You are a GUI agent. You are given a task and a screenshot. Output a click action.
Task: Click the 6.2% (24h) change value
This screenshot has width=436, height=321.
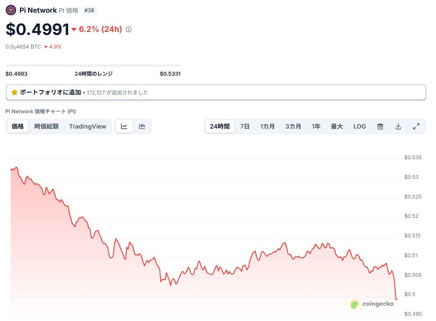101,29
